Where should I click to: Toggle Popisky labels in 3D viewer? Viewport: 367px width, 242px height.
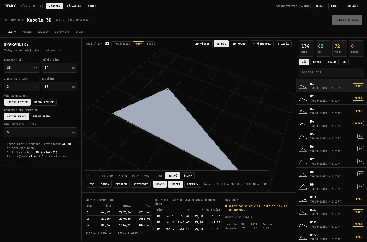click(x=192, y=184)
